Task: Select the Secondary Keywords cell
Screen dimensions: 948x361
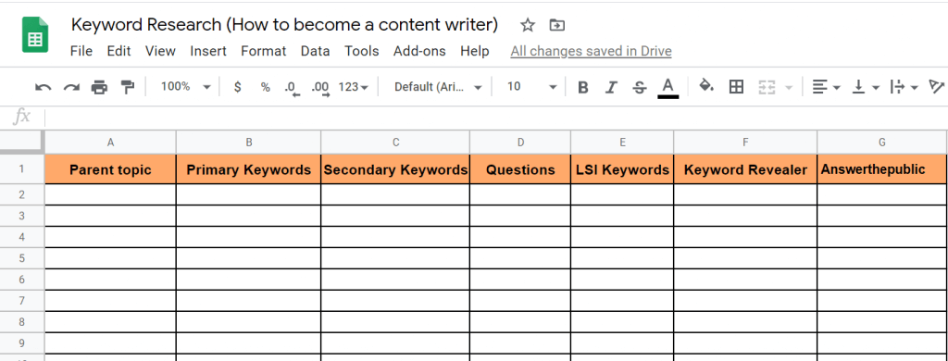Action: click(x=395, y=169)
